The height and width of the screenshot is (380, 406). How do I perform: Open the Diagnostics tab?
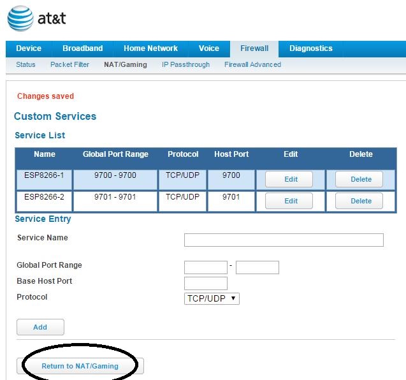click(x=311, y=48)
